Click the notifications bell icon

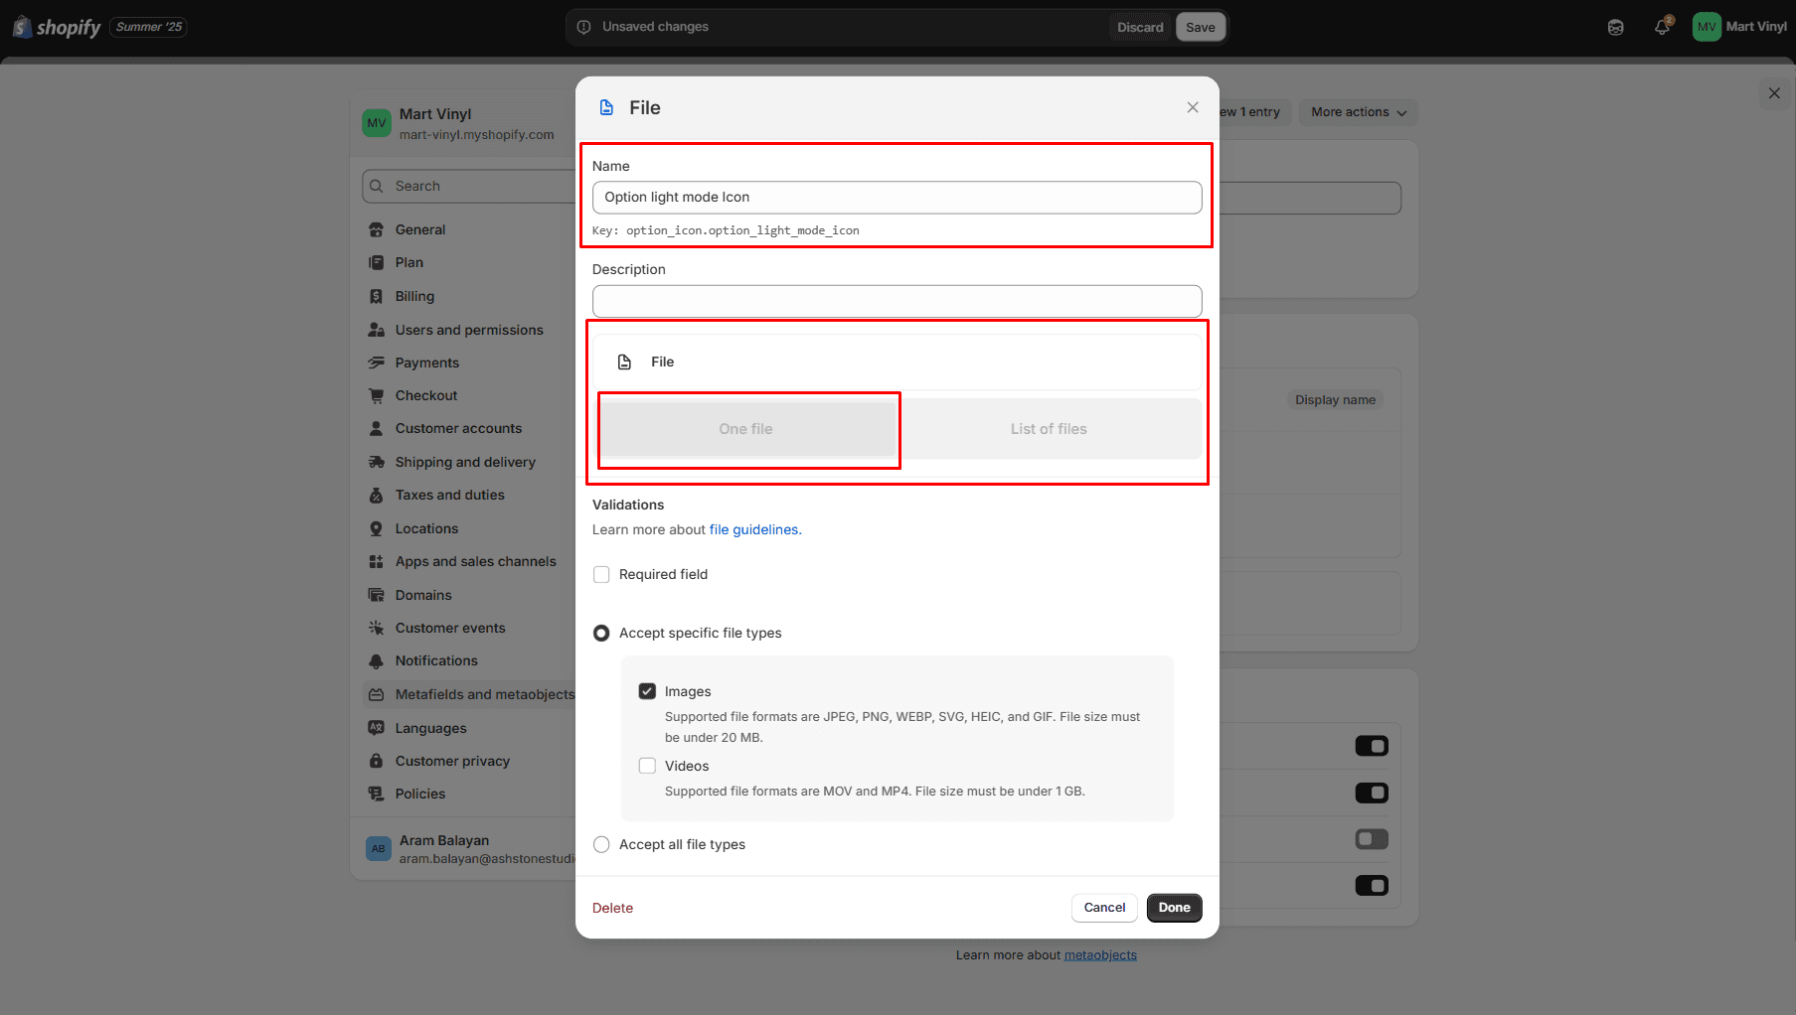(x=1661, y=27)
